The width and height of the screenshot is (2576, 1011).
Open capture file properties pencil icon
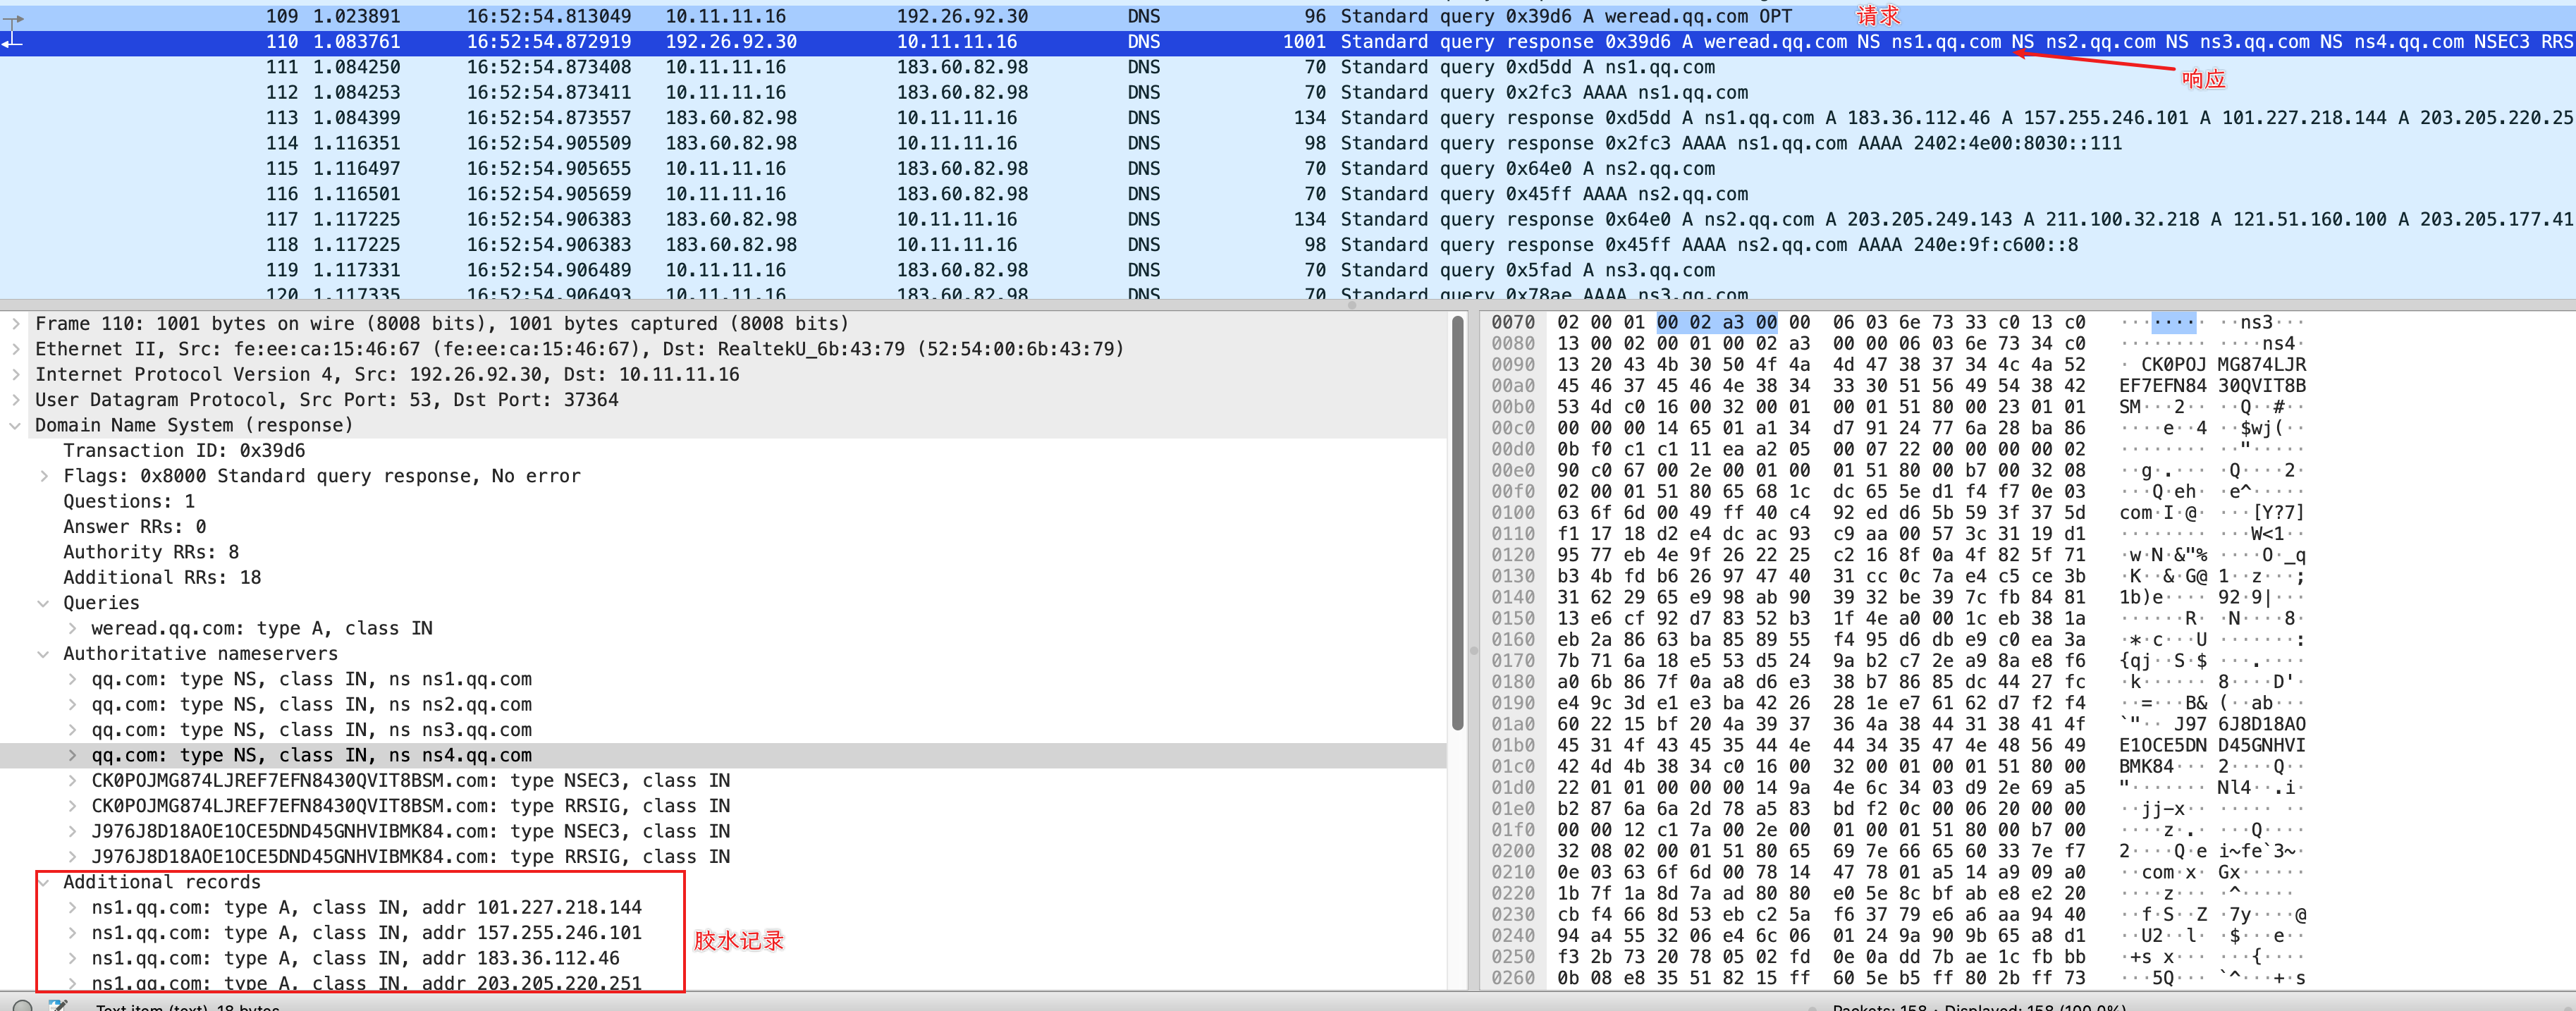point(57,1006)
